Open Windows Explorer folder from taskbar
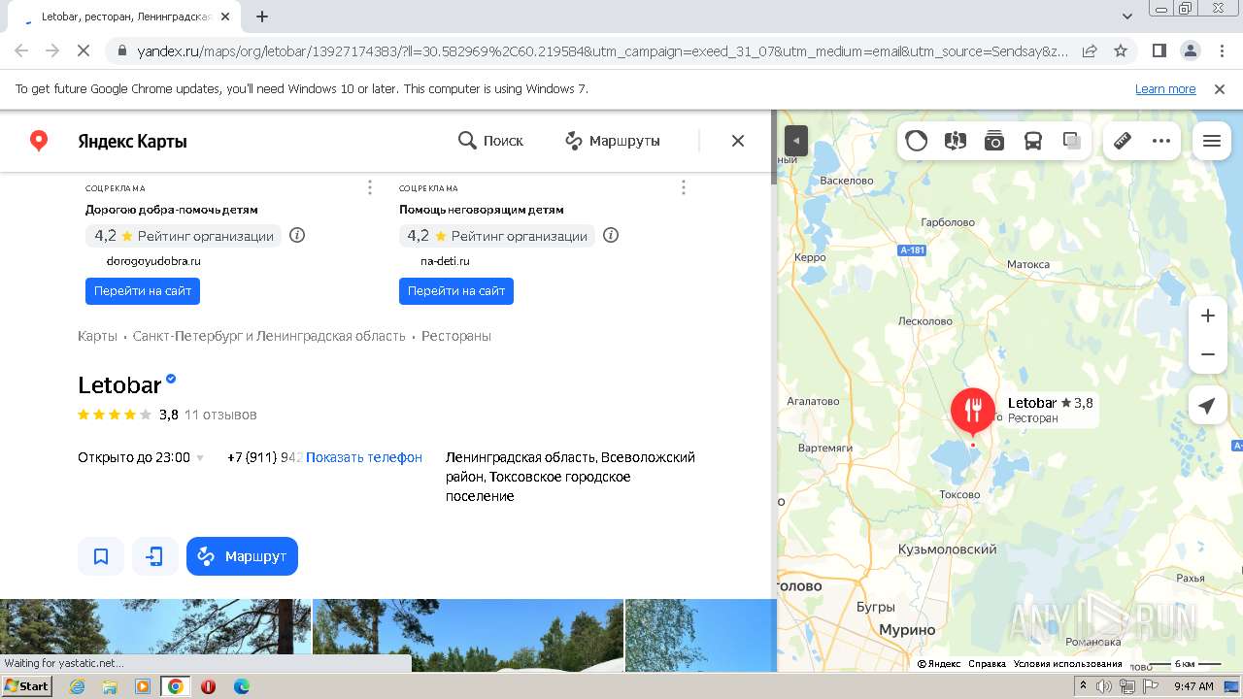 (x=110, y=686)
